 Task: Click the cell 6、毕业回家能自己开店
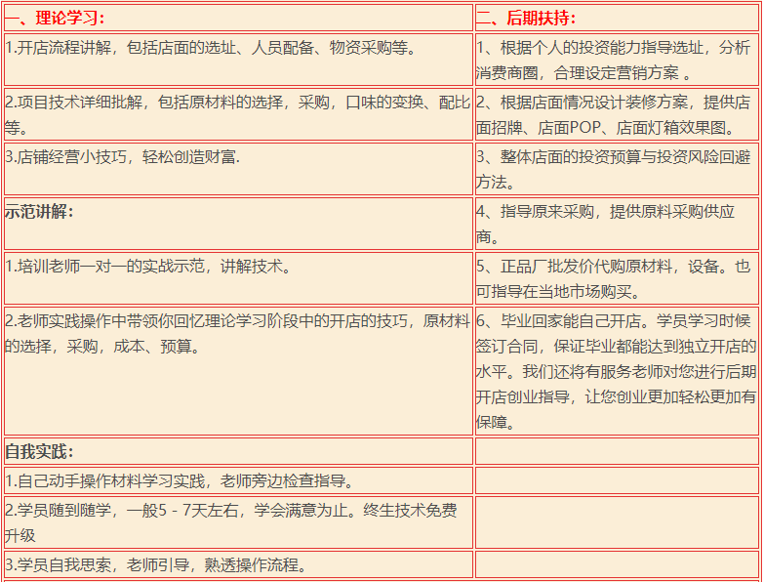tap(617, 371)
